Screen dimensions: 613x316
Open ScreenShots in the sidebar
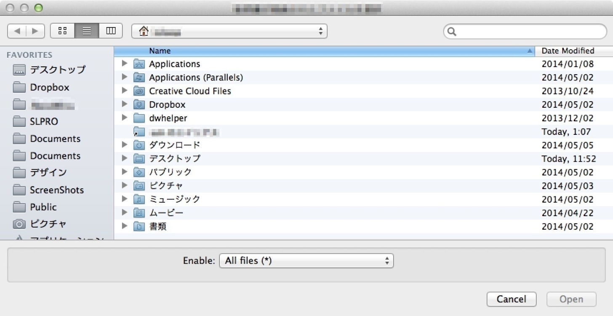[x=57, y=190]
